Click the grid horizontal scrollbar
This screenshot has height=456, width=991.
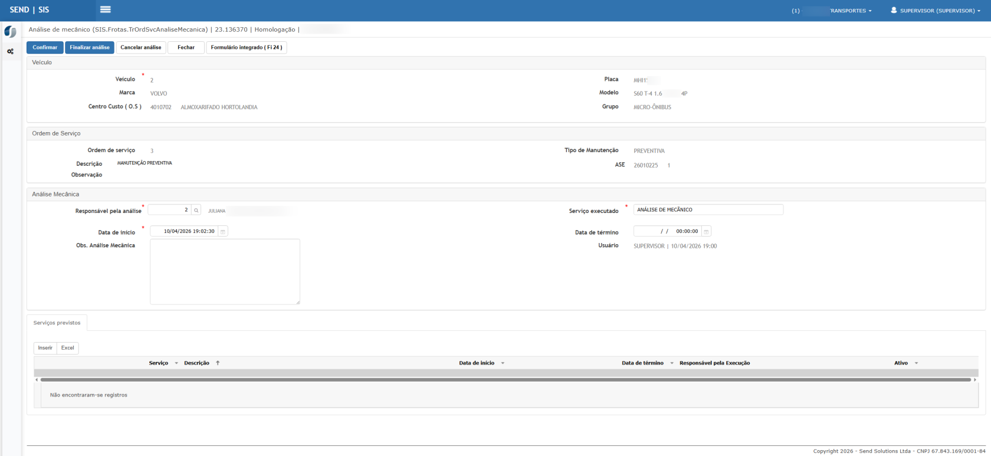505,380
